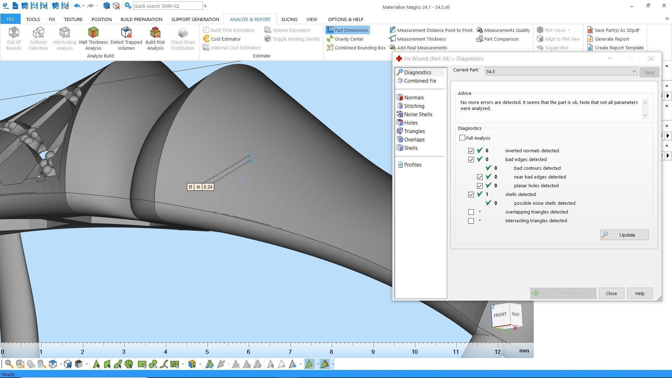
Task: Switch to SUPPORT GENERATION tab
Action: [195, 19]
